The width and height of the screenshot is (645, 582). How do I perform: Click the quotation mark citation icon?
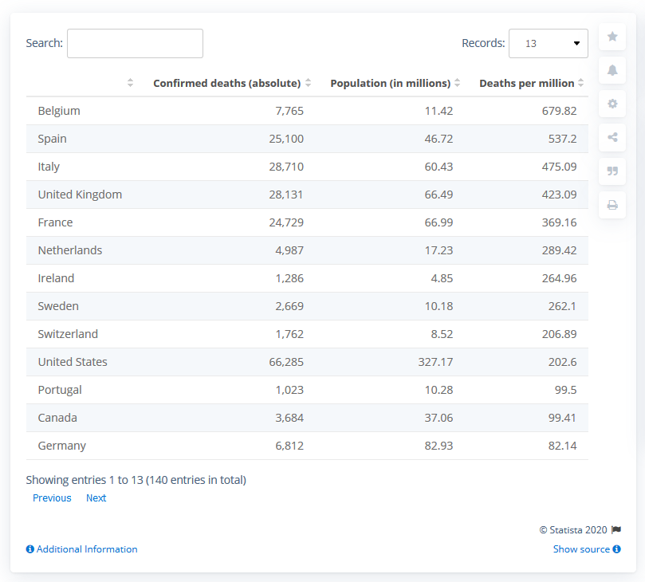[612, 171]
